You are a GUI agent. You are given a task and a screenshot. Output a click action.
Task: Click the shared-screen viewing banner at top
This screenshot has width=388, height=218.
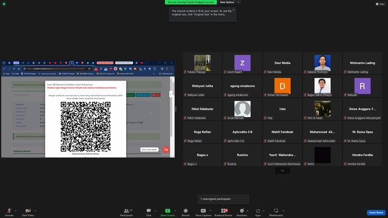click(x=191, y=2)
